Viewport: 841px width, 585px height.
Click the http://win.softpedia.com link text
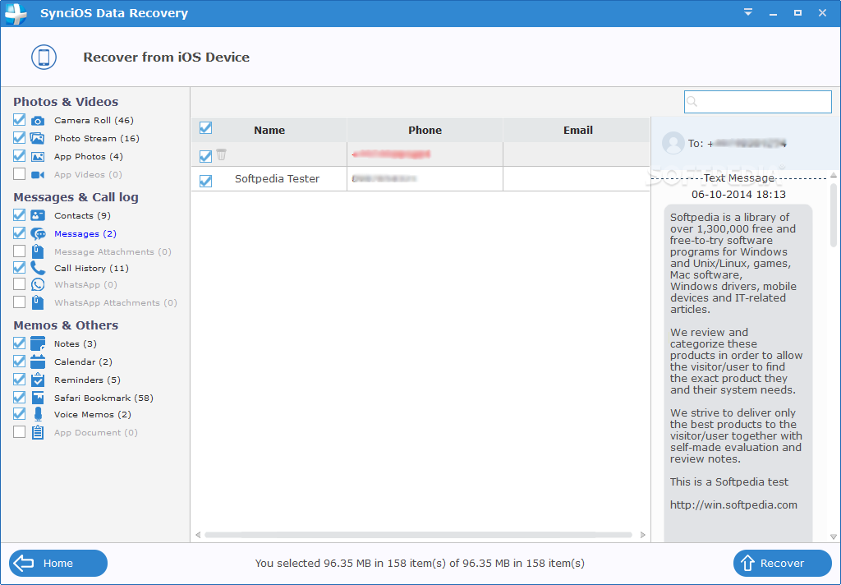(733, 505)
